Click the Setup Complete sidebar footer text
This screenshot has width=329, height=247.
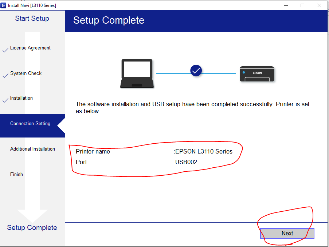[x=32, y=227]
